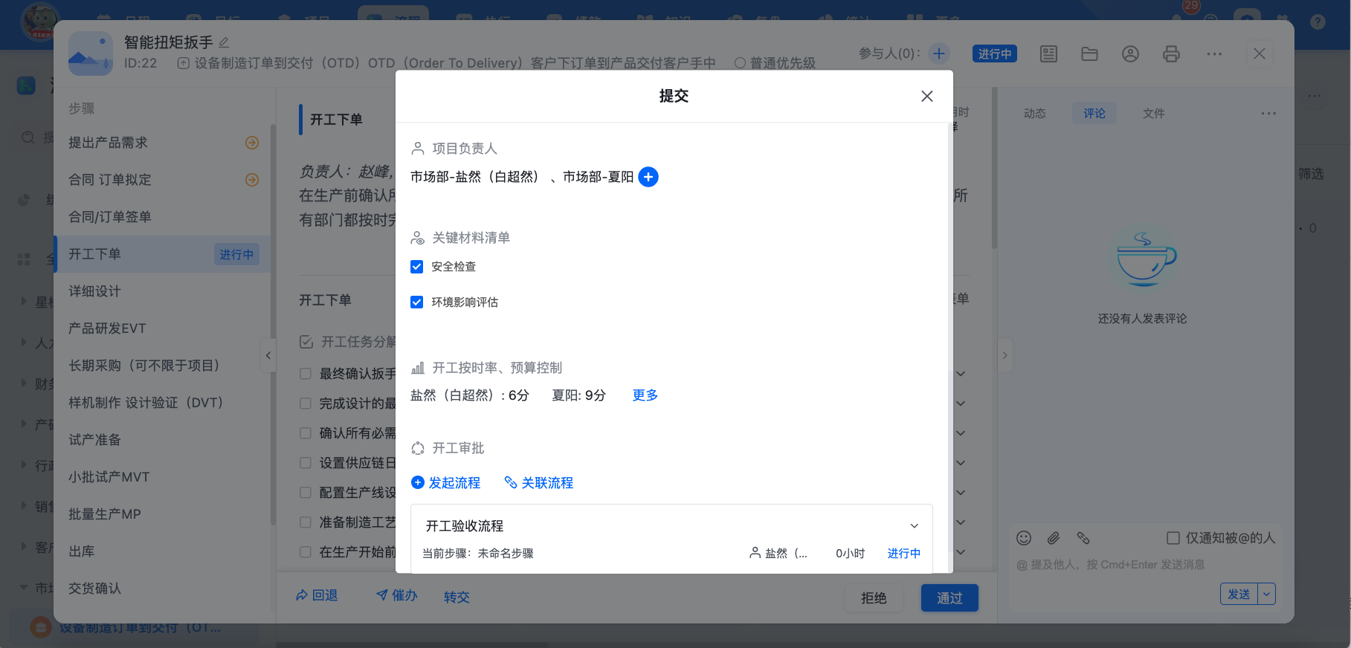This screenshot has height=648, width=1351.
Task: Select the 批量生产MP step
Action: pyautogui.click(x=162, y=514)
